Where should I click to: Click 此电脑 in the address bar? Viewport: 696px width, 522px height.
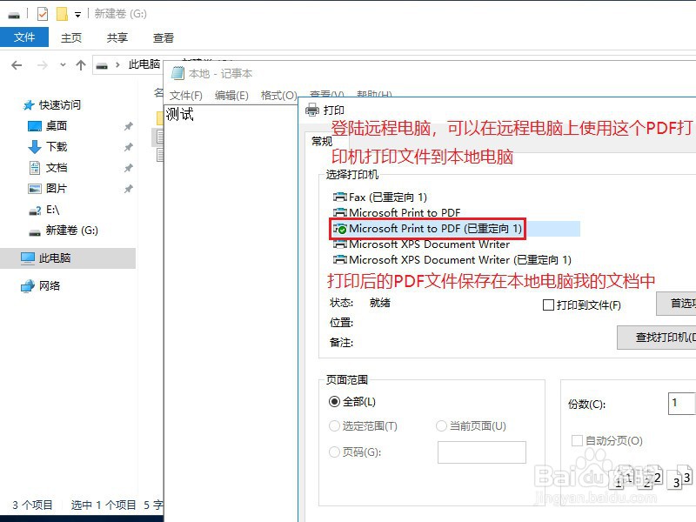coord(144,64)
